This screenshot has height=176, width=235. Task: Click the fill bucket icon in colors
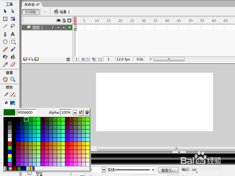click(x=6, y=103)
